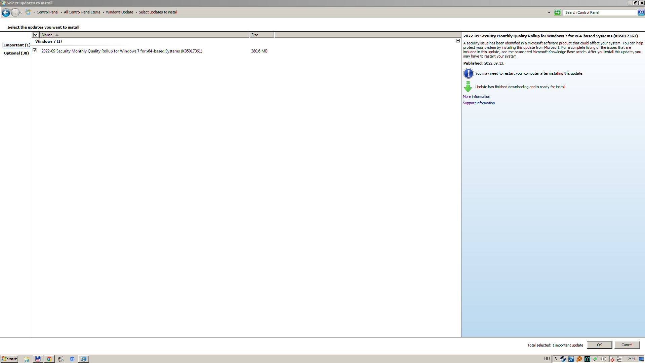The width and height of the screenshot is (645, 363).
Task: Open address bar history dropdown
Action: click(549, 12)
